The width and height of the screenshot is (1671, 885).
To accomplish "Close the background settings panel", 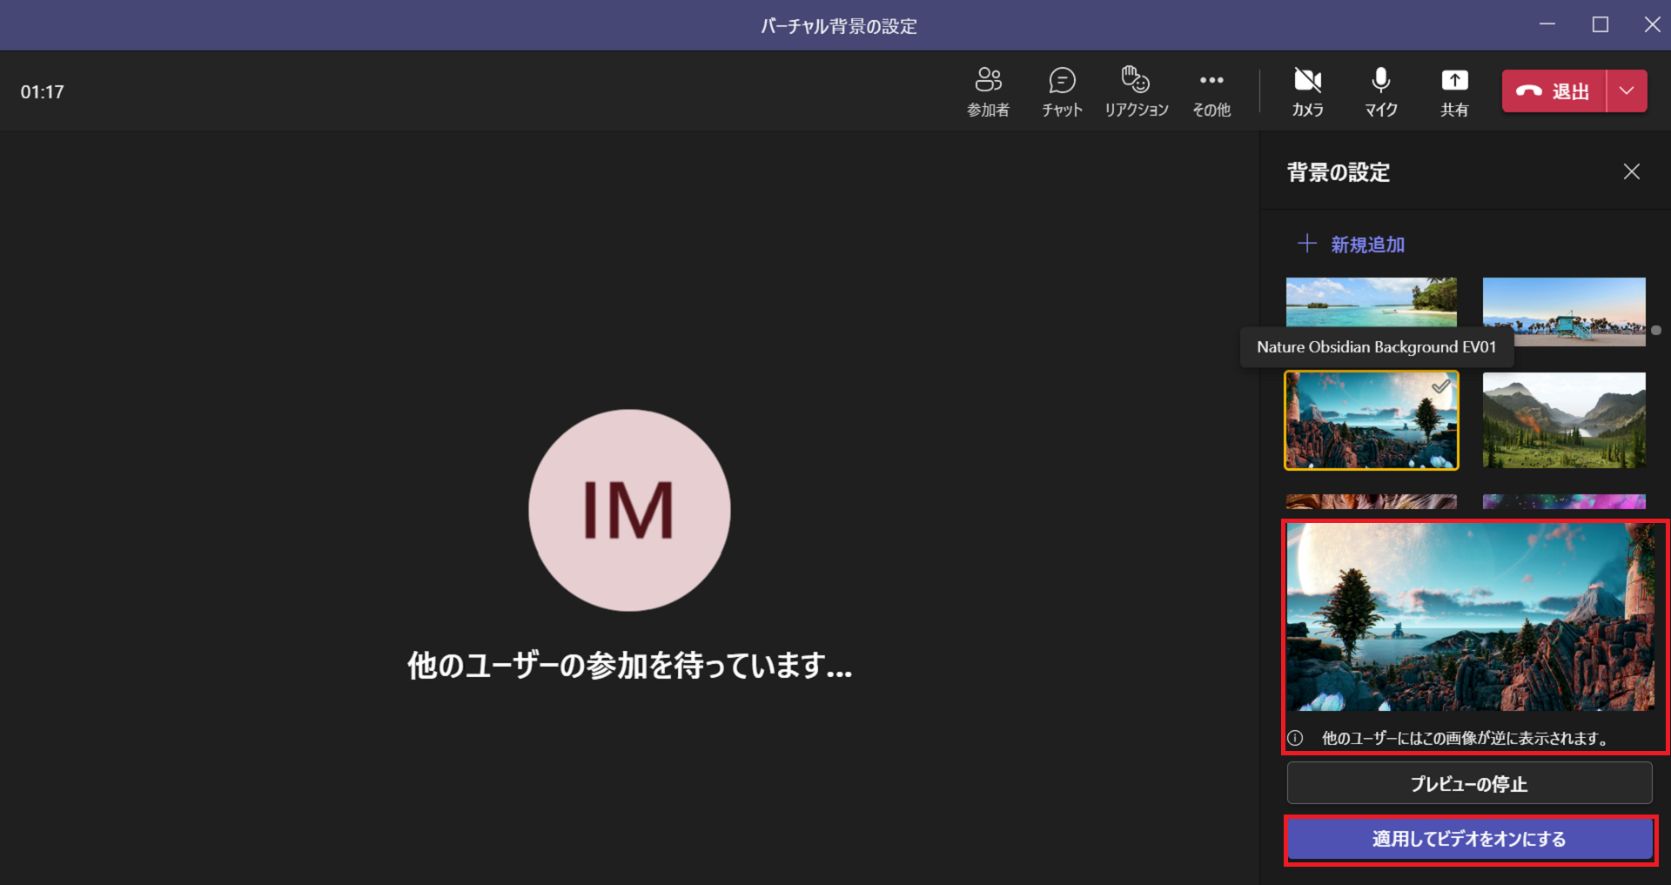I will click(x=1631, y=172).
